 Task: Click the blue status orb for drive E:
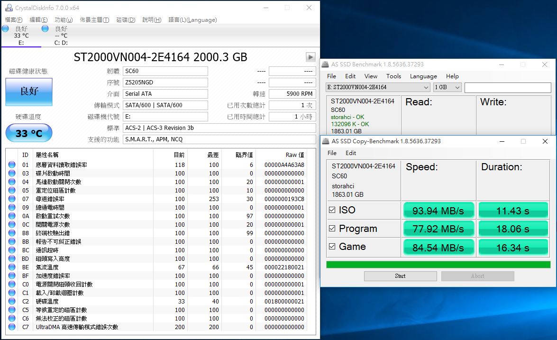click(5, 28)
